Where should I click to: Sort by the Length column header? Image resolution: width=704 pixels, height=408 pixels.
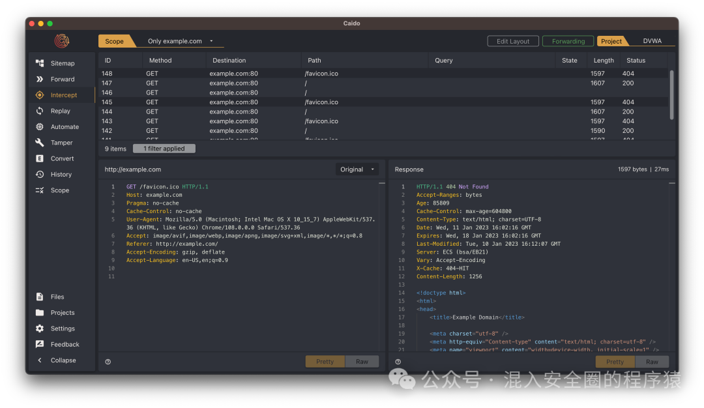pos(604,60)
